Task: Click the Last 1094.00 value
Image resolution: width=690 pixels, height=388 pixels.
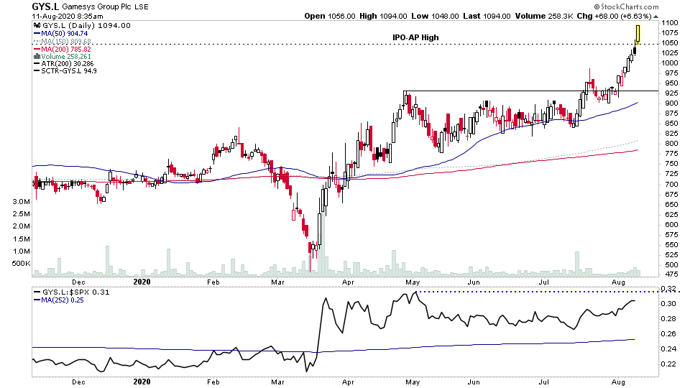Action: 487,17
